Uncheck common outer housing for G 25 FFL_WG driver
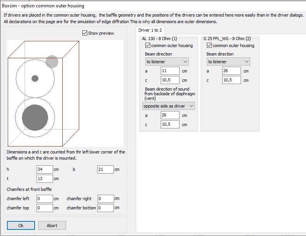306x236 pixels. 209,46
